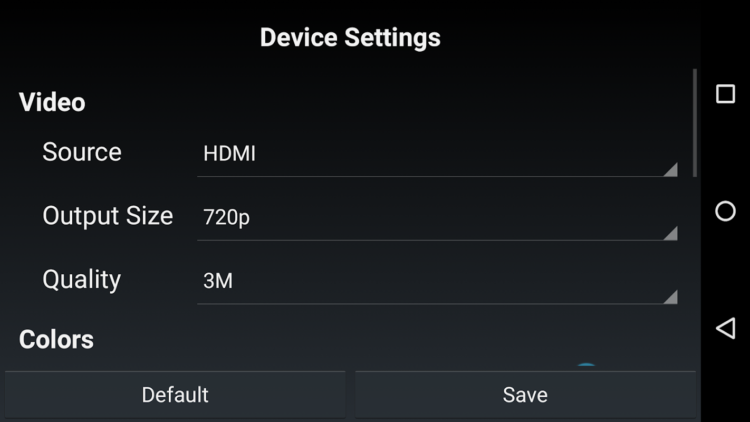This screenshot has height=422, width=750.
Task: Select the Video section header
Action: 52,102
